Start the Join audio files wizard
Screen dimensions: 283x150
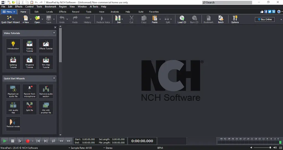click(x=13, y=107)
